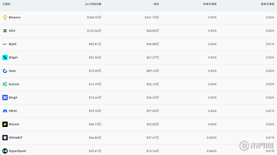Select Bitget volume $52.36亿
The width and height of the screenshot is (277, 155).
click(95, 57)
